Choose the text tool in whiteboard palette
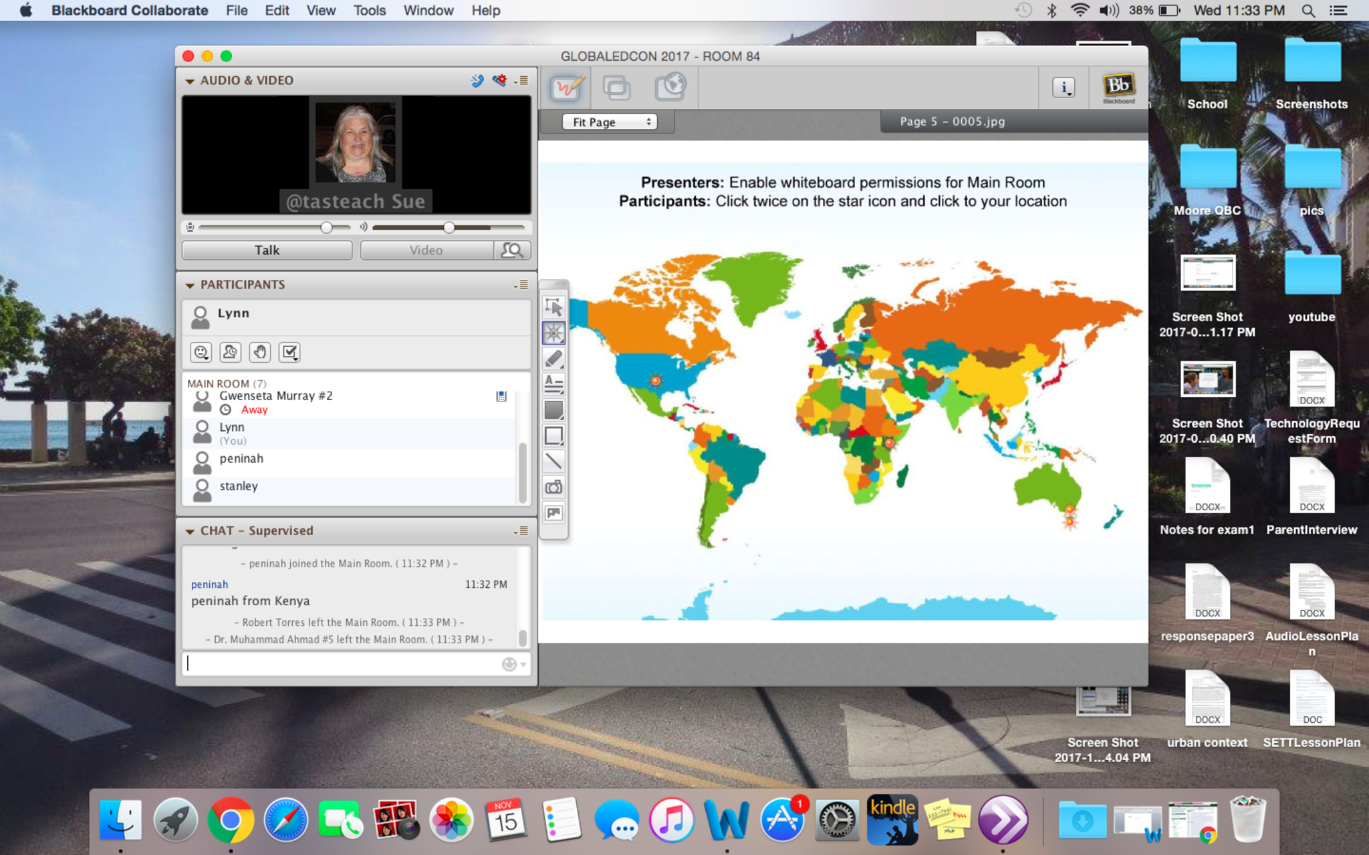 click(553, 384)
